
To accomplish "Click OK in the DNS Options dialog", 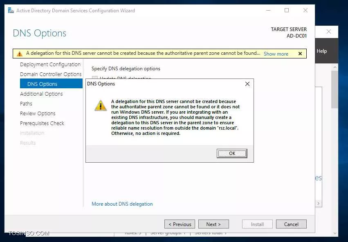I will tap(232, 153).
